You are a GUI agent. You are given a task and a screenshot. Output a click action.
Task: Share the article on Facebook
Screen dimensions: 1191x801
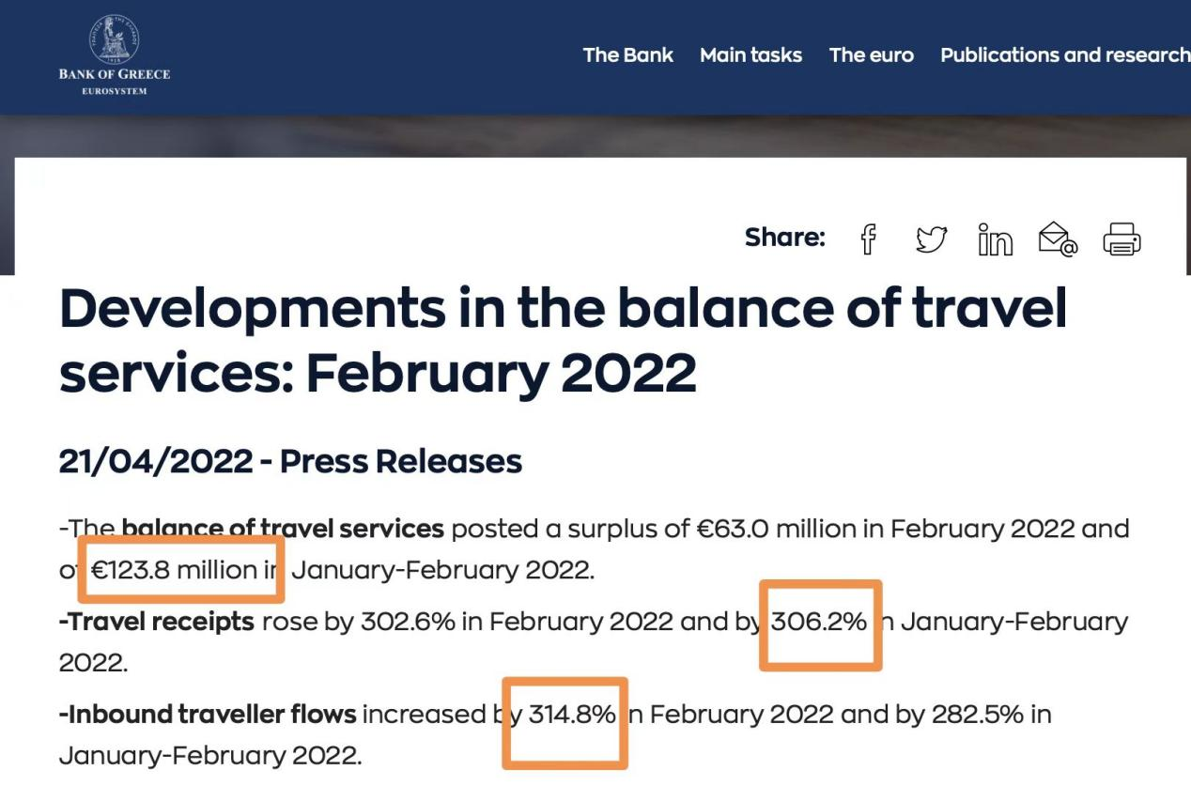[x=868, y=240]
